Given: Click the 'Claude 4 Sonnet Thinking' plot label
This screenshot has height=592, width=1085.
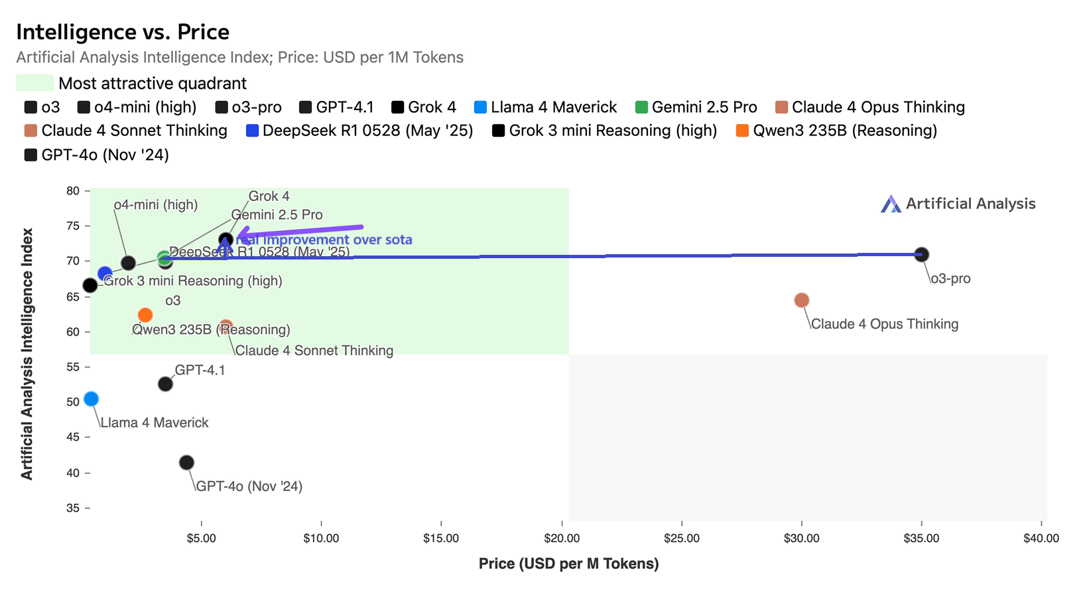Looking at the screenshot, I should tap(314, 350).
